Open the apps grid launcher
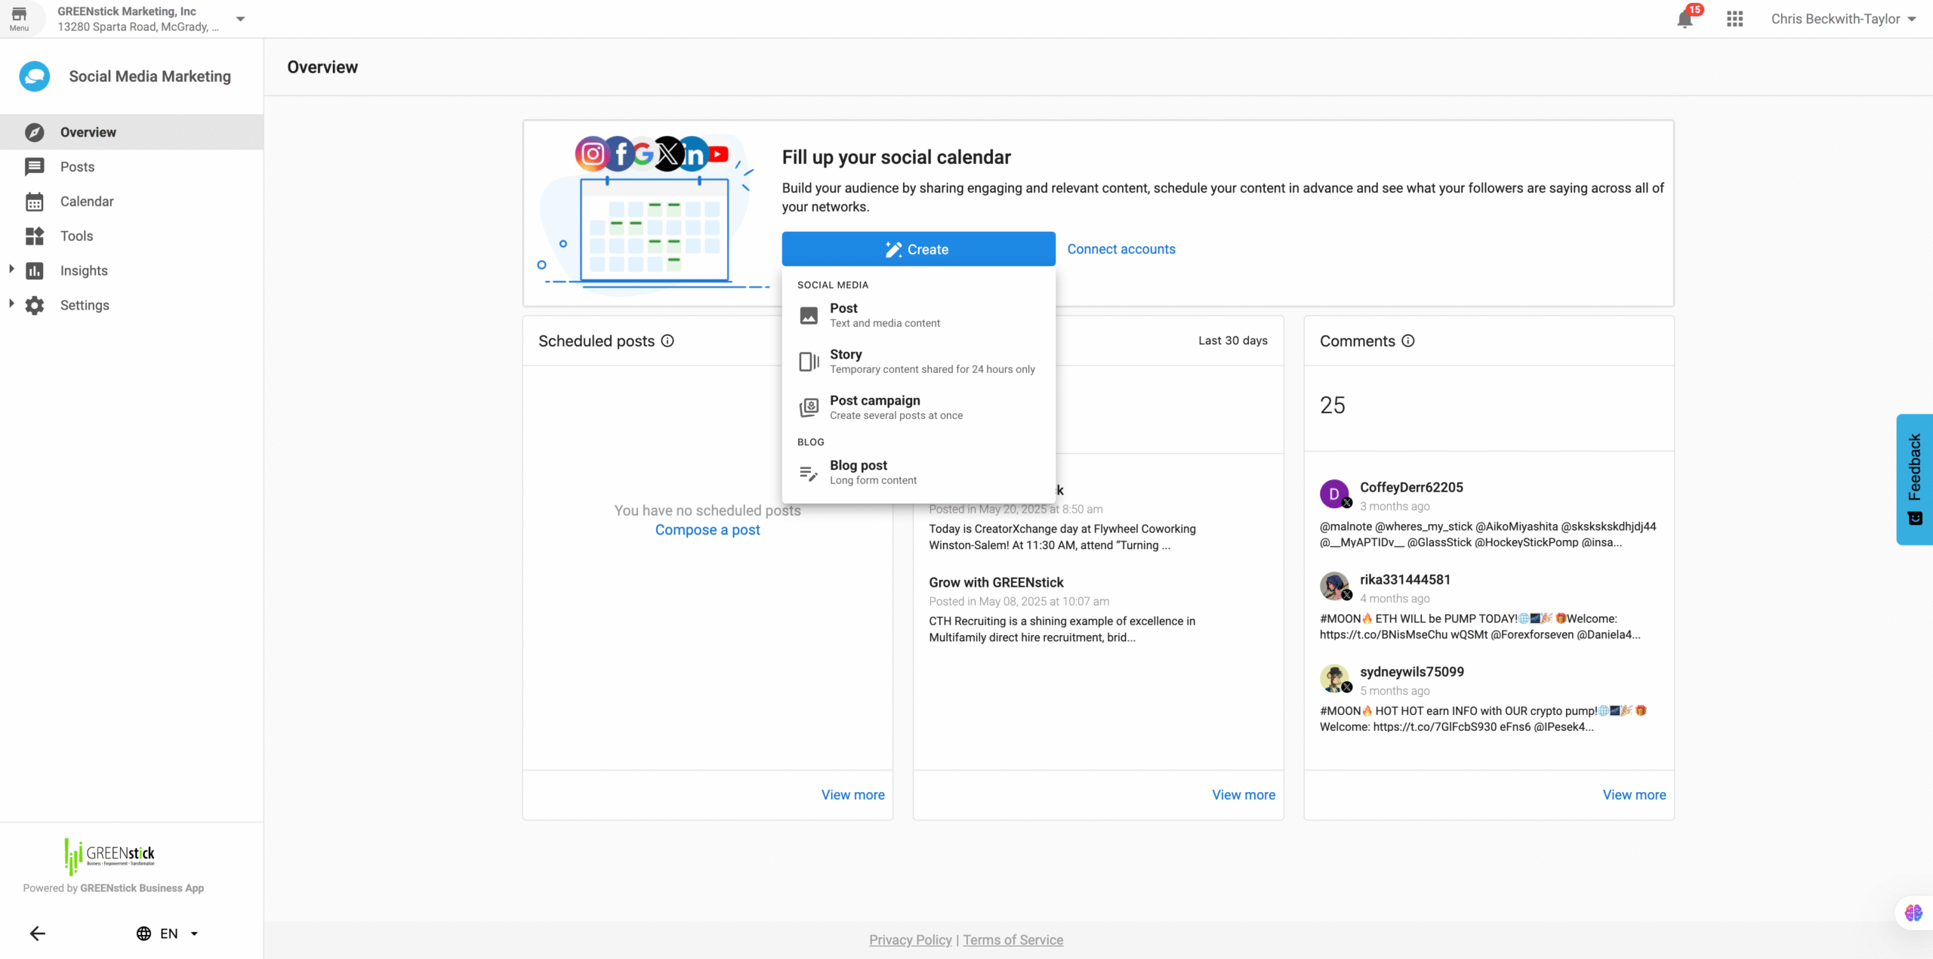1933x959 pixels. point(1734,19)
